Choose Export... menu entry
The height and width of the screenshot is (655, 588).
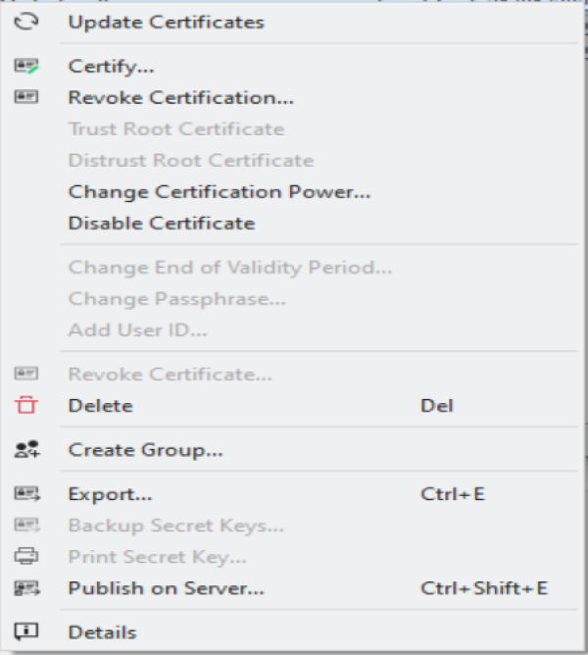tap(110, 494)
